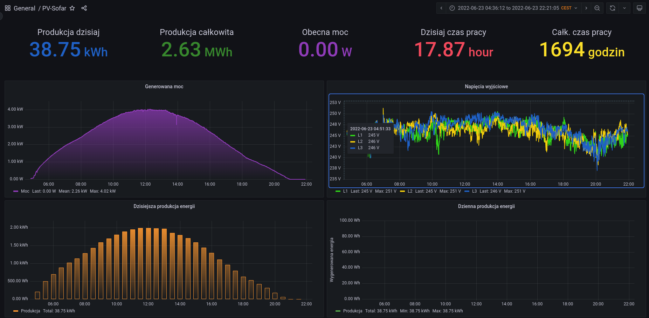
Task: Click the CEST timezone label
Action: pos(566,8)
